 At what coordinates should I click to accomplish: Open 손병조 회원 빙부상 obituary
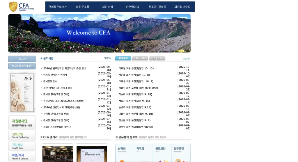[x=135, y=107]
